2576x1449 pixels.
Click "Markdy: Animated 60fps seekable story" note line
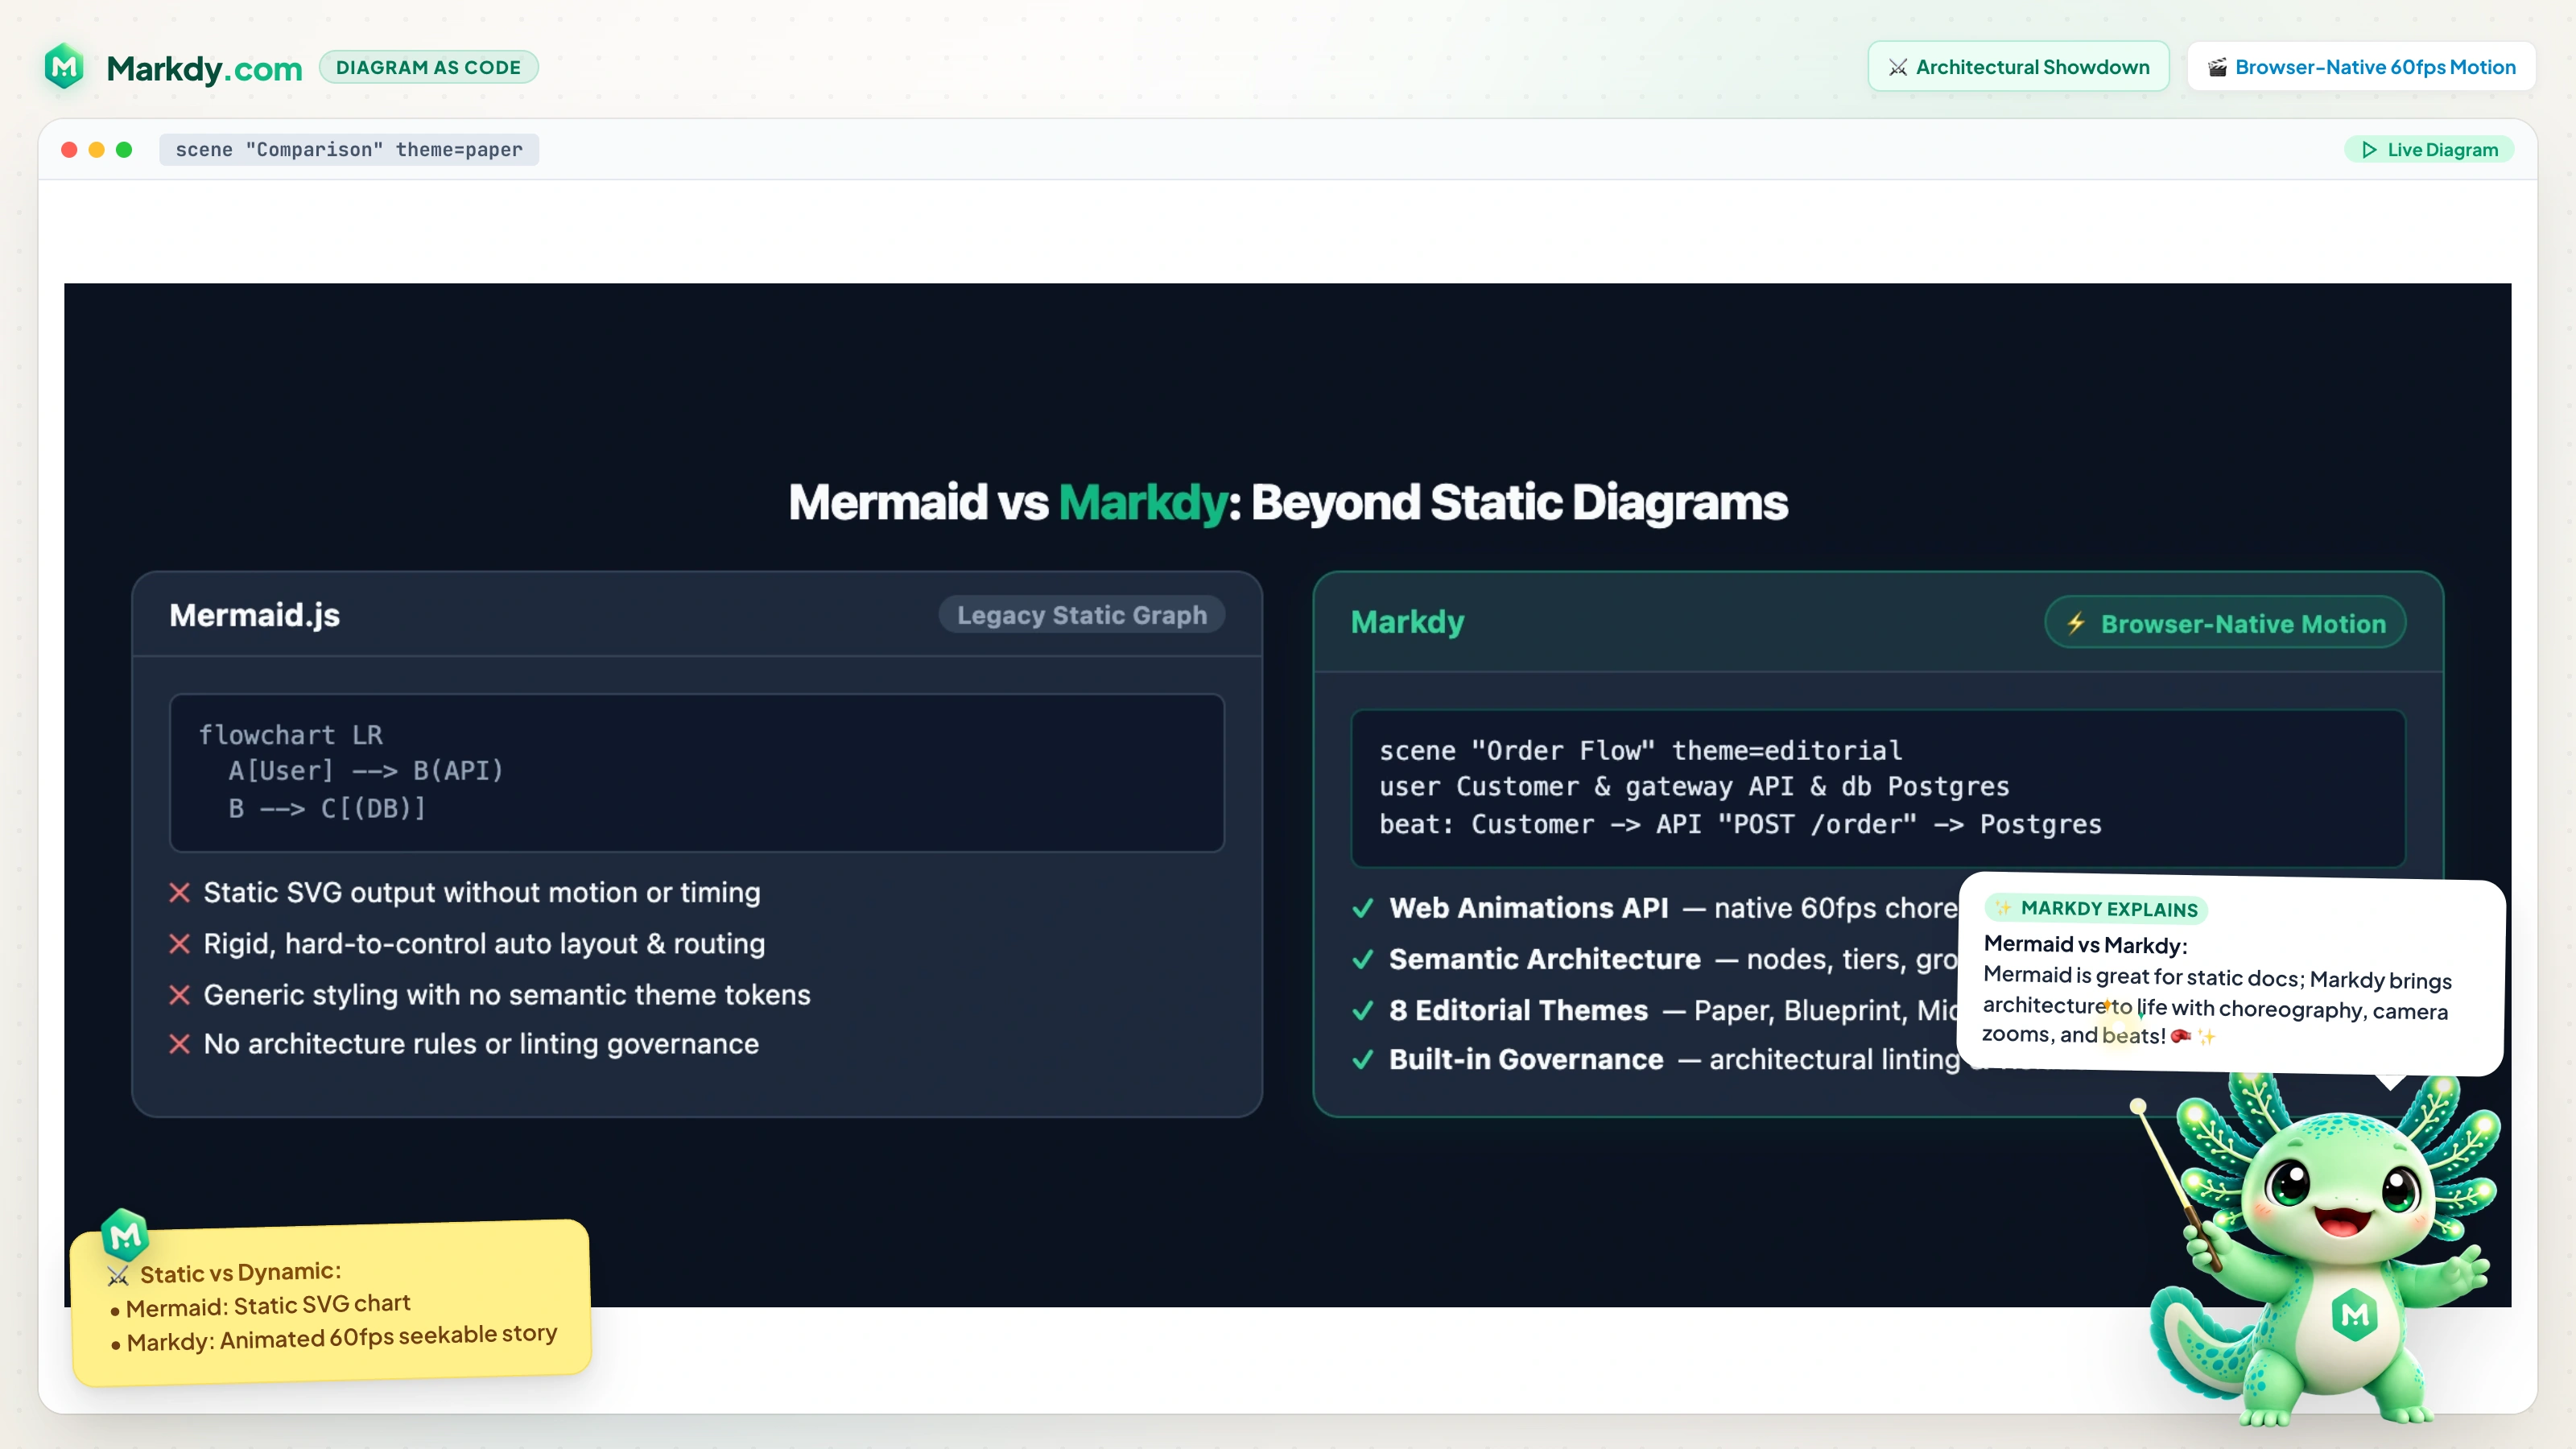341,1337
